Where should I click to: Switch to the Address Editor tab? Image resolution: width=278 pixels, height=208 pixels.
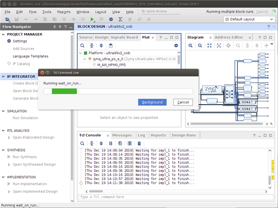tap(229, 37)
